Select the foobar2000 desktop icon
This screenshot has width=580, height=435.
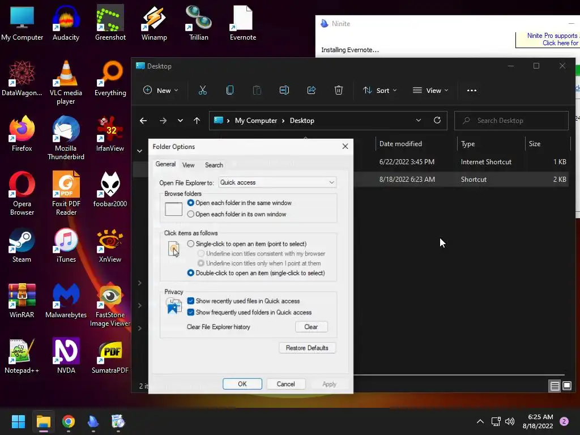110,189
